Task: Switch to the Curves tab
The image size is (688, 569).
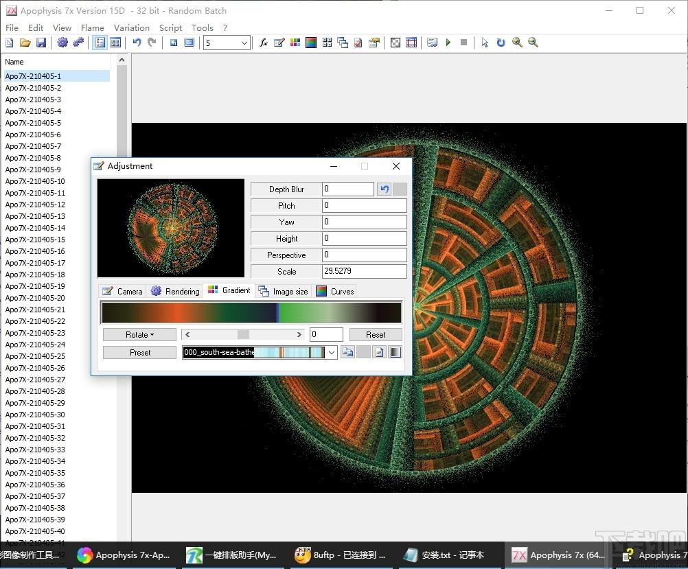Action: point(335,291)
